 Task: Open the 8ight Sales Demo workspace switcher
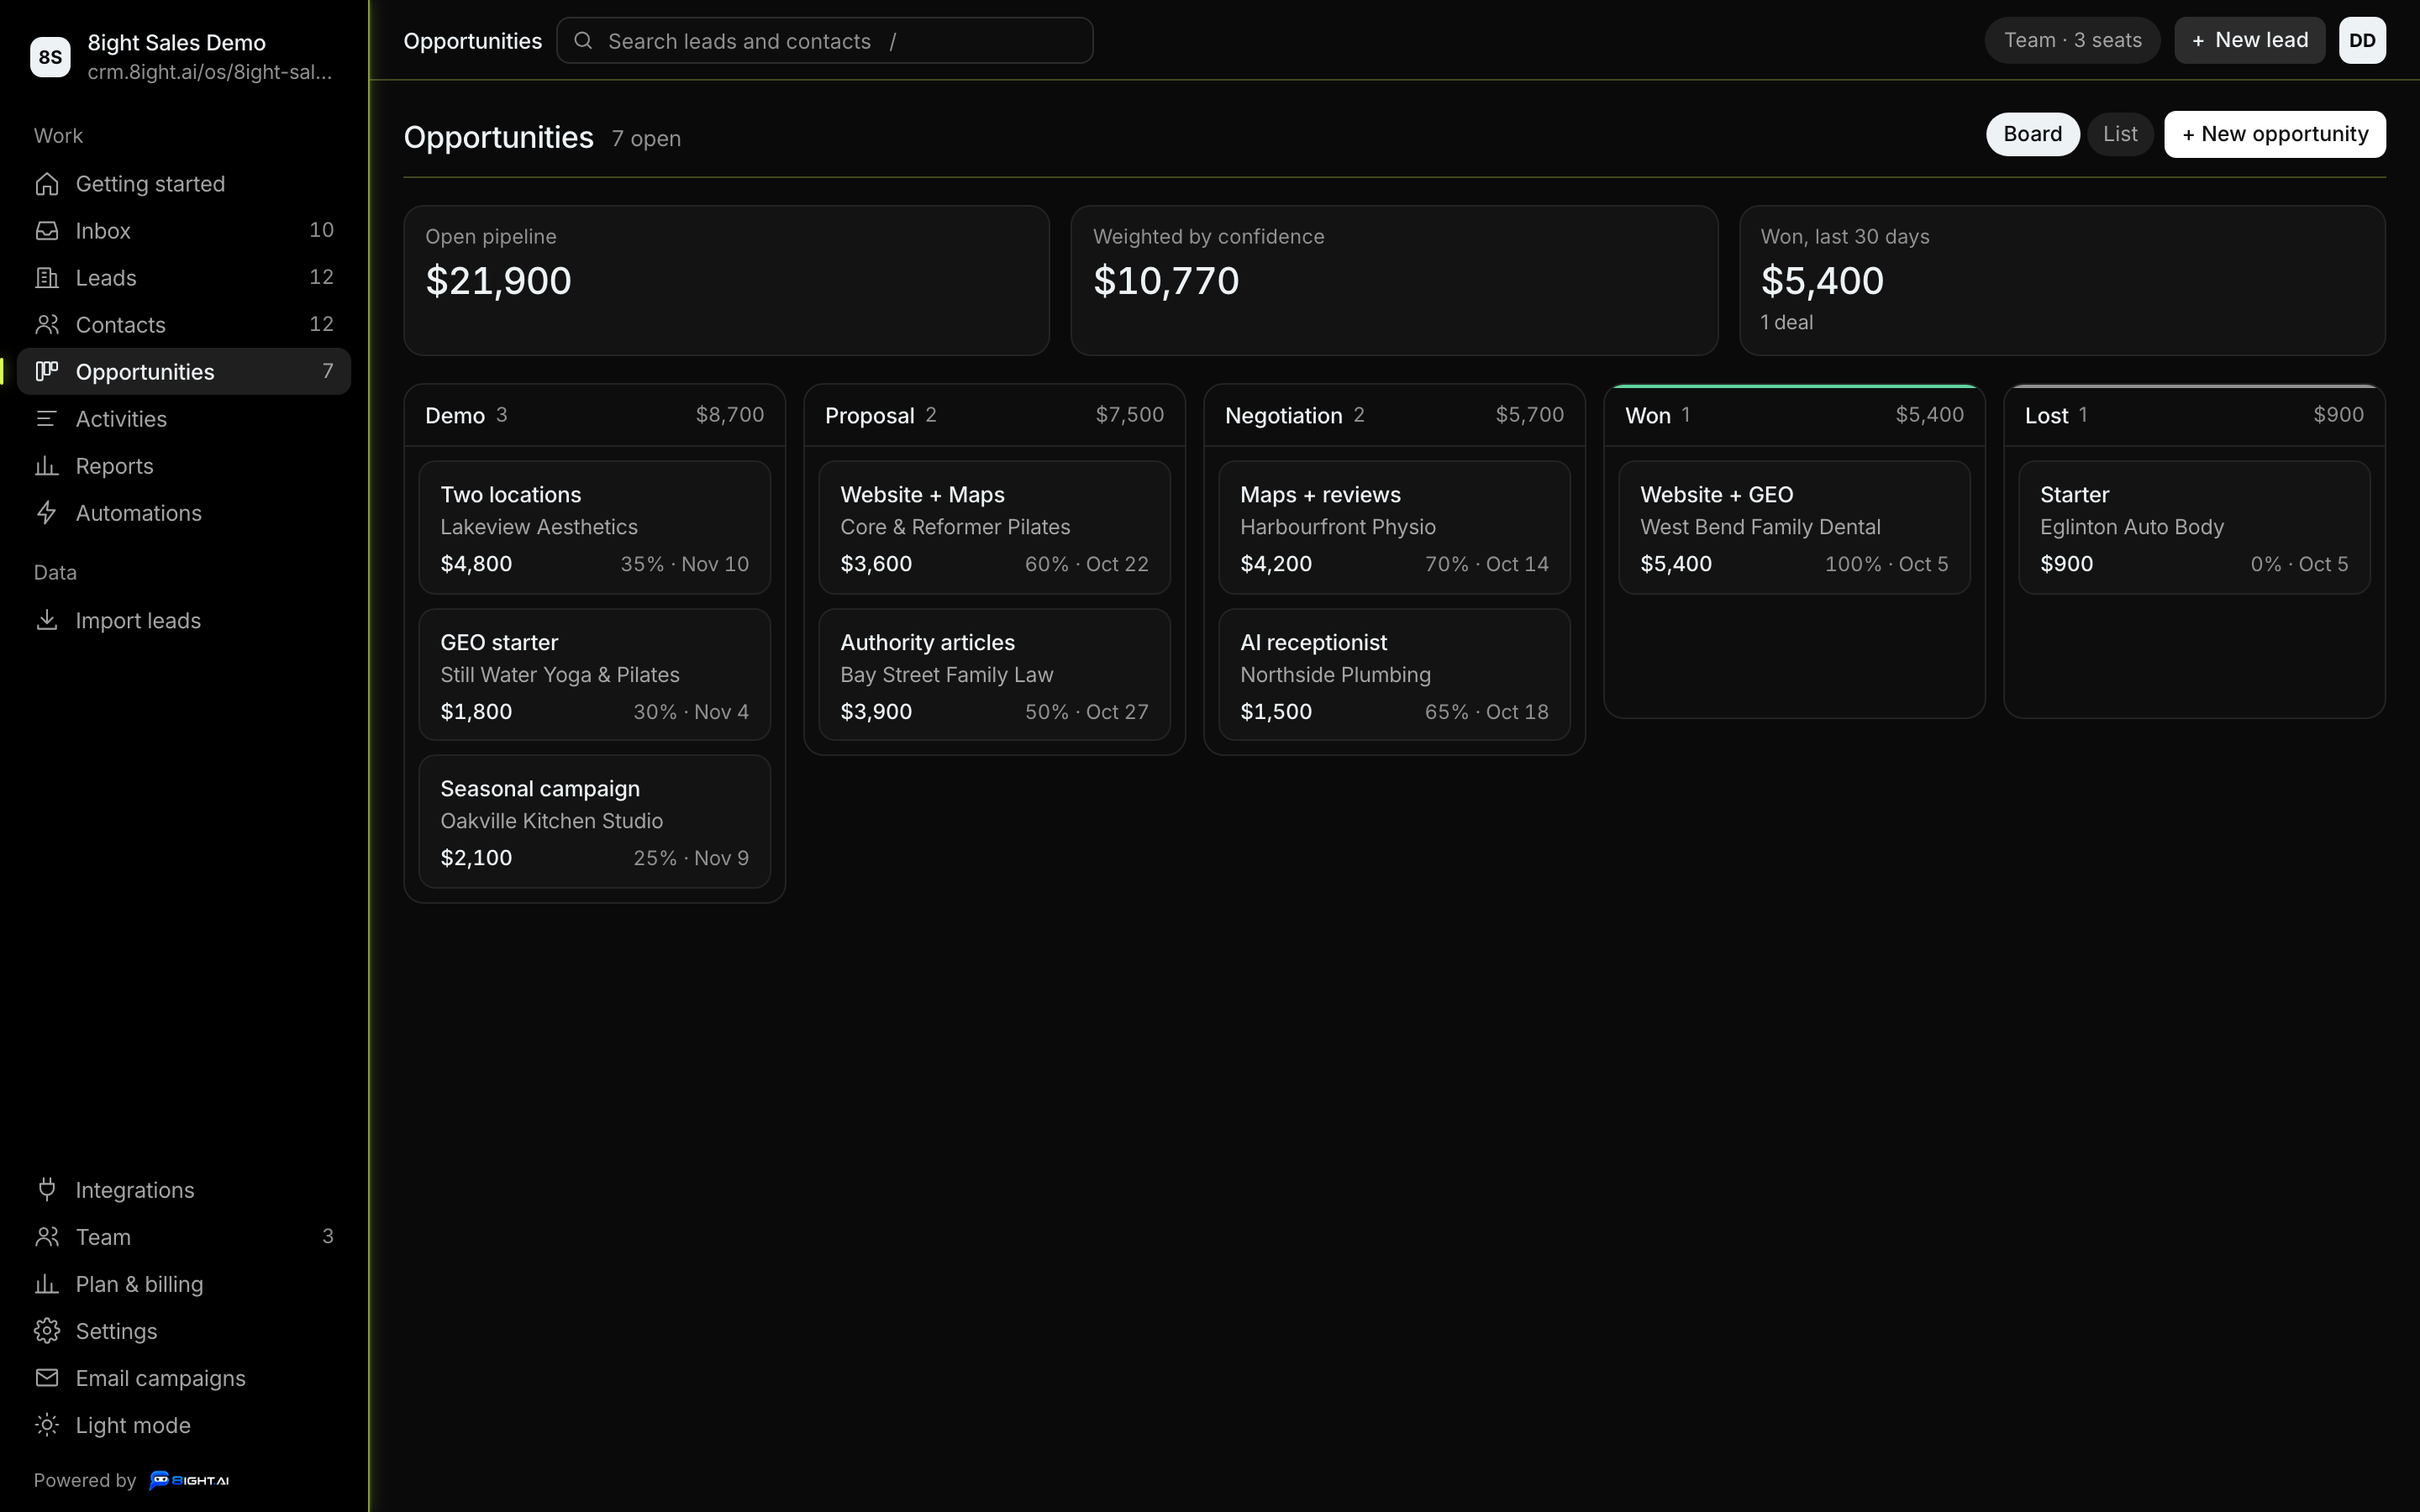click(x=184, y=57)
